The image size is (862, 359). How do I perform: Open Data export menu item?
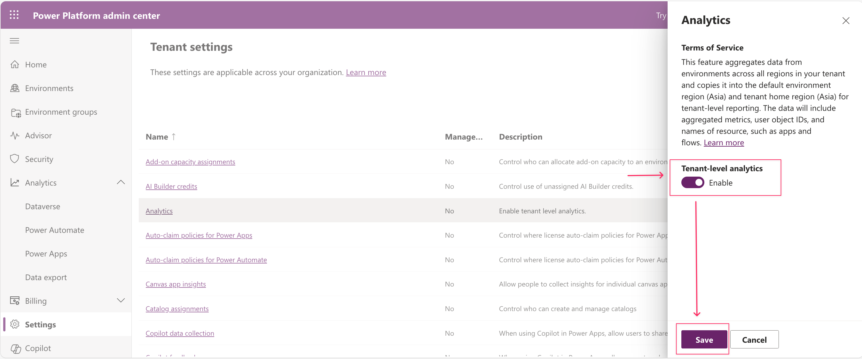click(46, 277)
